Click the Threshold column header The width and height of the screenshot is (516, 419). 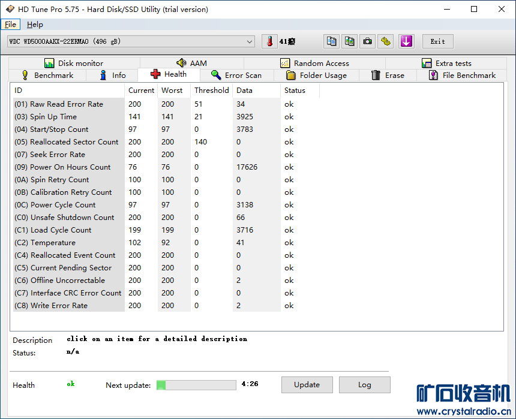[212, 91]
